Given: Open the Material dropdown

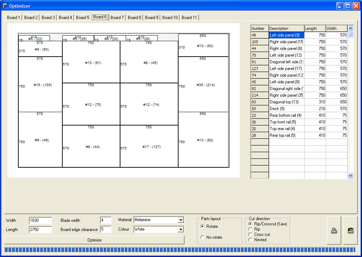Looking at the screenshot, I should (x=181, y=220).
